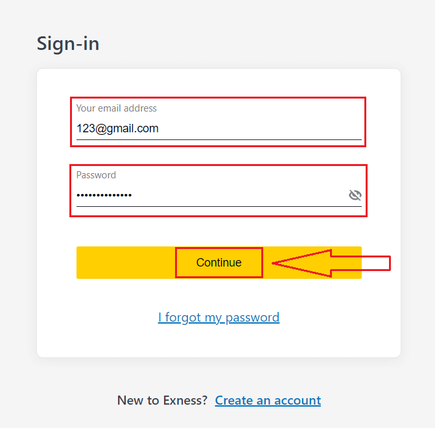Toggle the password visibility eye icon
This screenshot has height=428, width=435.
355,195
